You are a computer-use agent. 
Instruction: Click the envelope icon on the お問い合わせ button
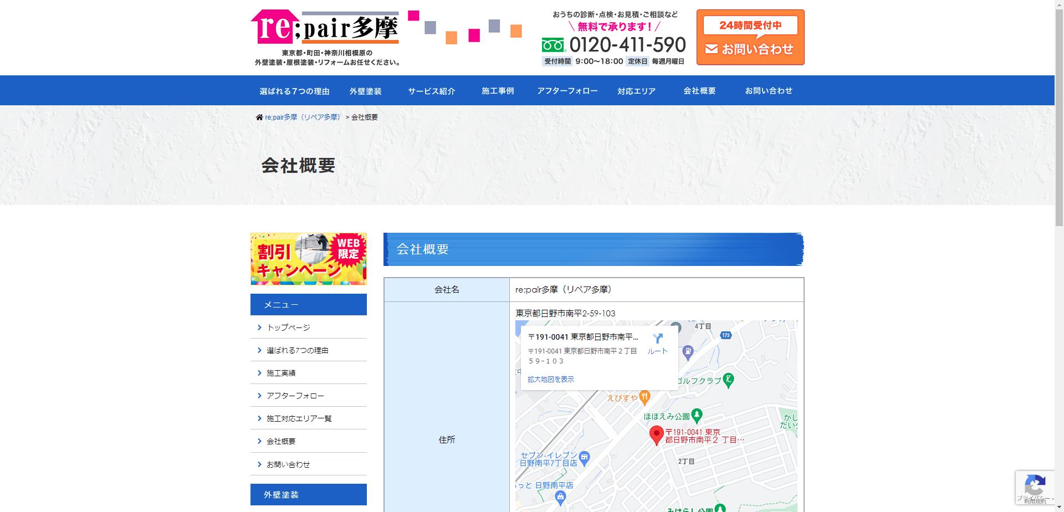click(x=711, y=49)
